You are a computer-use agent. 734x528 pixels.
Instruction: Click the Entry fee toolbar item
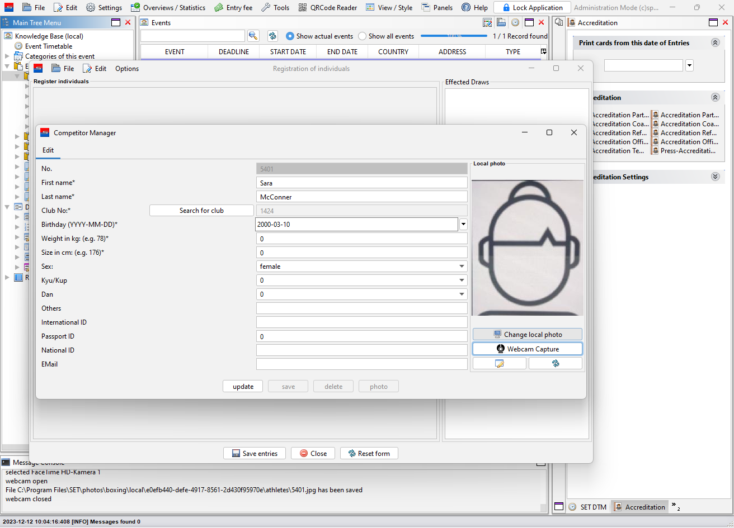pos(233,8)
